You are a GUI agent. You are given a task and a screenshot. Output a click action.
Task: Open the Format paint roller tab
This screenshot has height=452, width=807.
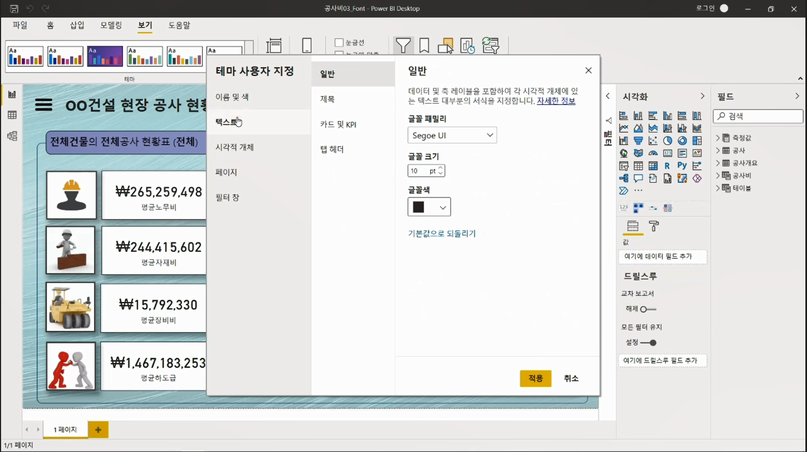(x=654, y=226)
